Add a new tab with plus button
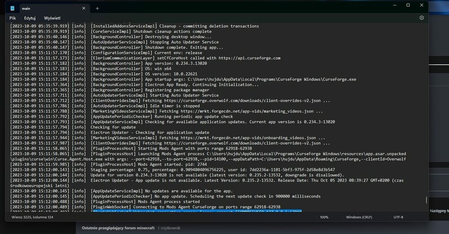This screenshot has width=449, height=234. coord(97,9)
